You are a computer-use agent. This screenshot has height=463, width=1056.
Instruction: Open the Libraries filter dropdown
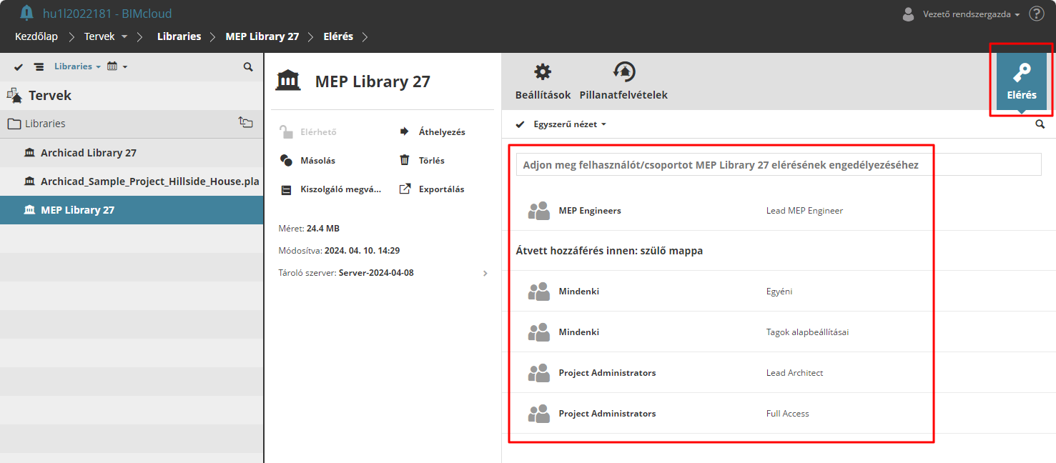point(77,66)
